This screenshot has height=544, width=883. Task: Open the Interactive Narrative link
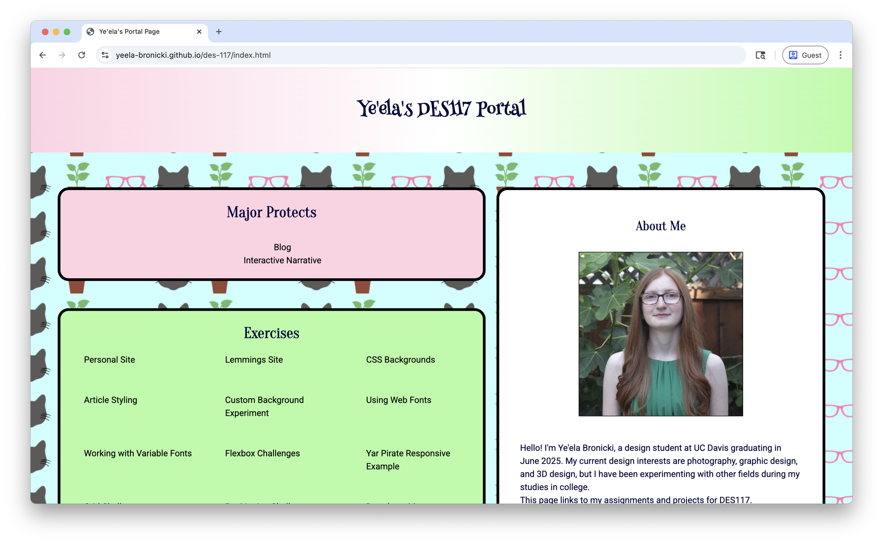[x=282, y=260]
